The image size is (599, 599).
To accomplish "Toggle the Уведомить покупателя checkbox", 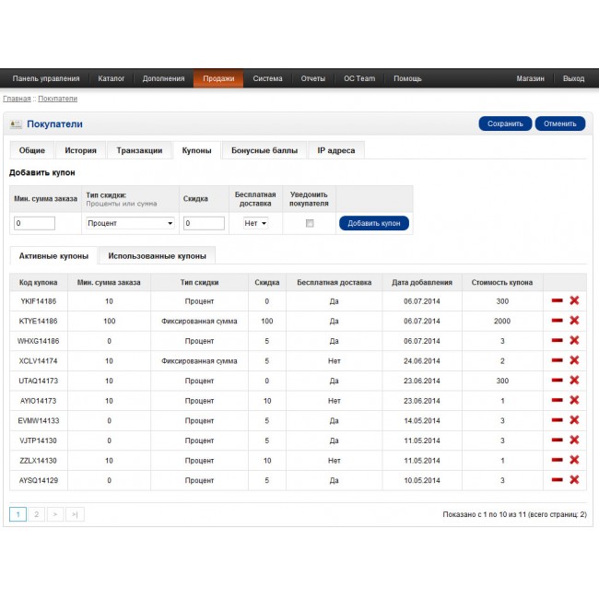I will tap(310, 223).
